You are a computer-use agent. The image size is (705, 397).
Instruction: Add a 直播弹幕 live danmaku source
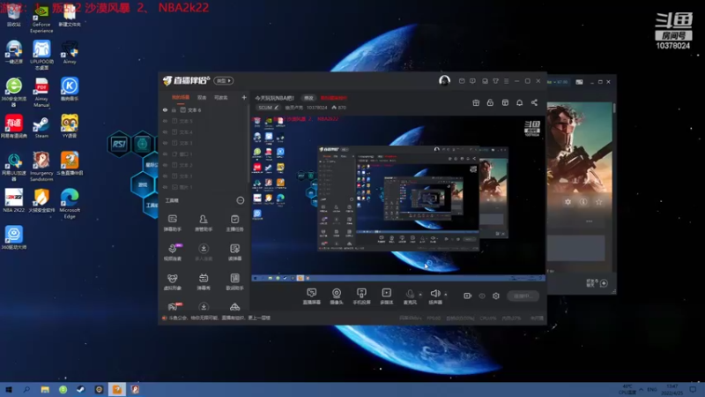[312, 296]
